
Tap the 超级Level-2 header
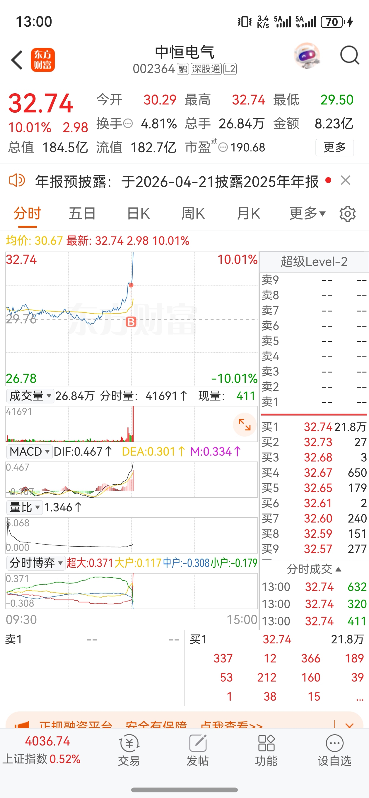[314, 262]
